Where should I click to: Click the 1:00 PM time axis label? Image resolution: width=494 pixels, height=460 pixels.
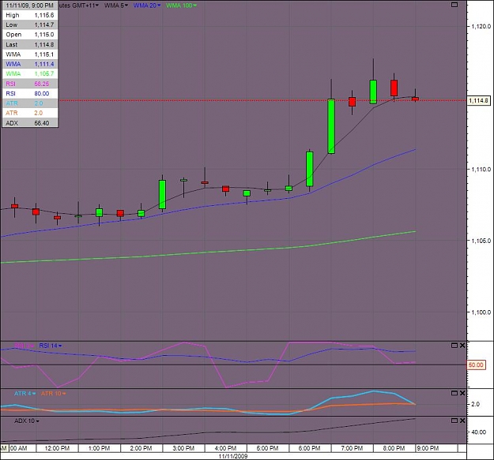tap(100, 448)
